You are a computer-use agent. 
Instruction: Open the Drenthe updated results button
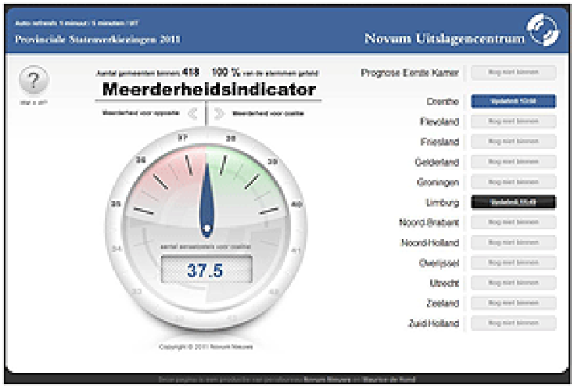(513, 101)
